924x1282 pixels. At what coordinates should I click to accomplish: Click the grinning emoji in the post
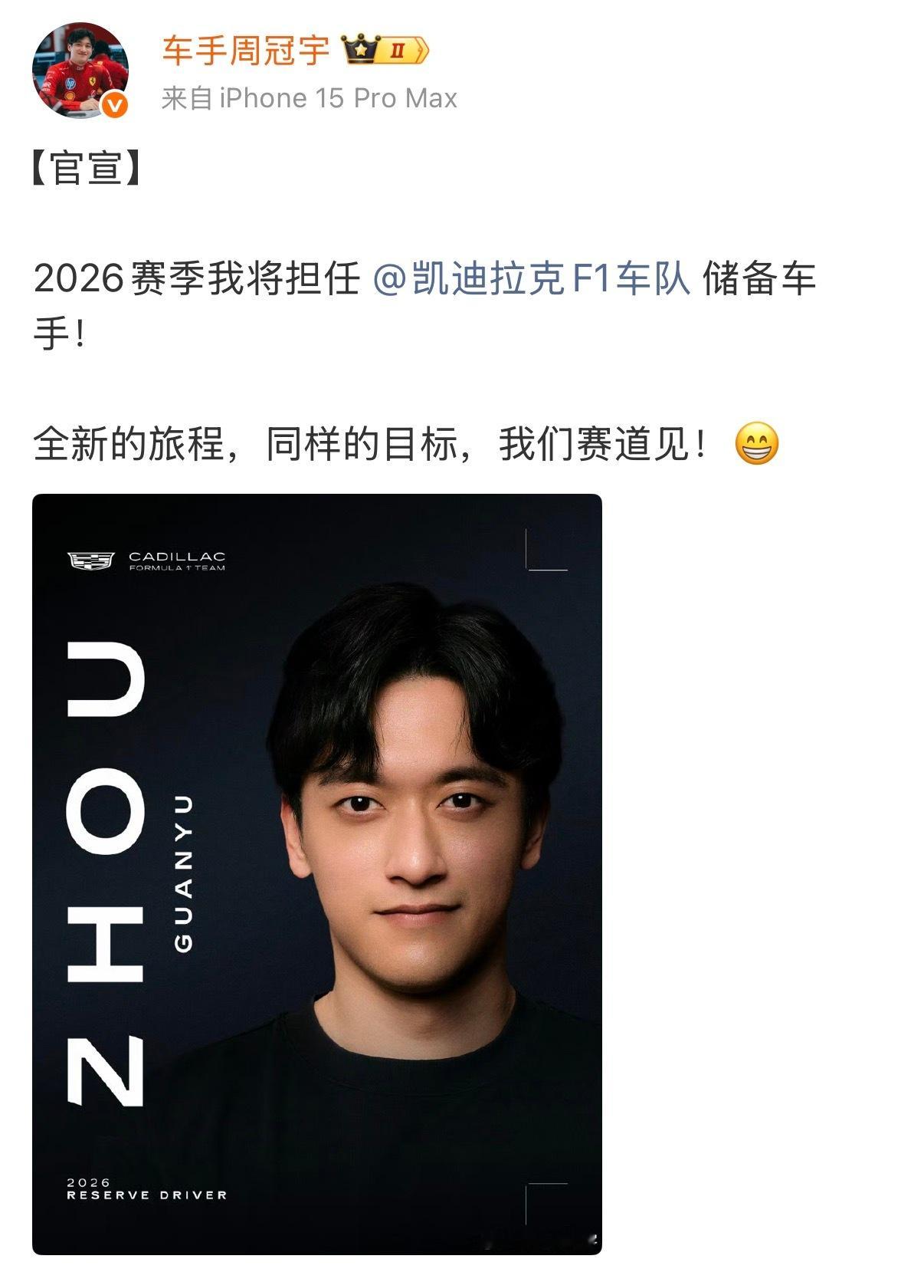(757, 444)
